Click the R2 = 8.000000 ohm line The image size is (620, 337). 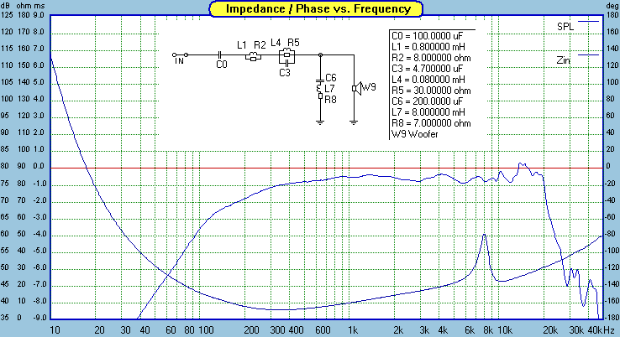point(428,57)
